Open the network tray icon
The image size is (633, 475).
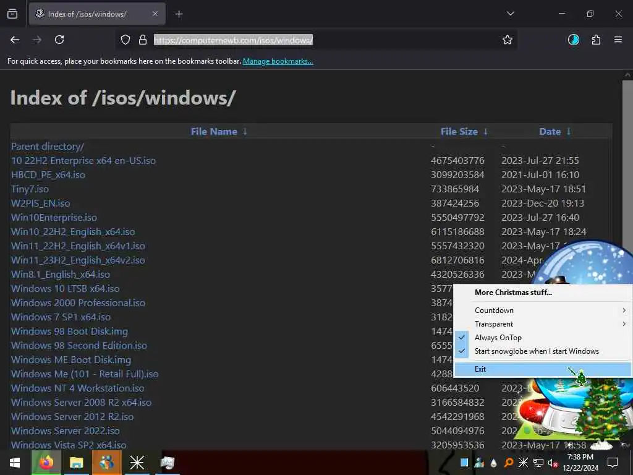pos(538,463)
